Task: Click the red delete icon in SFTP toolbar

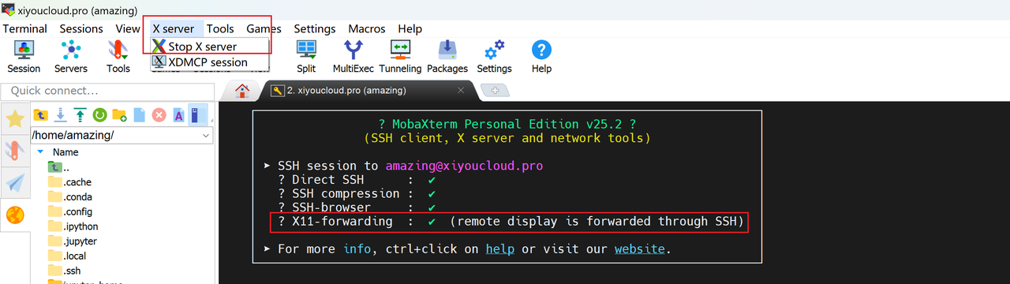Action: 159,115
